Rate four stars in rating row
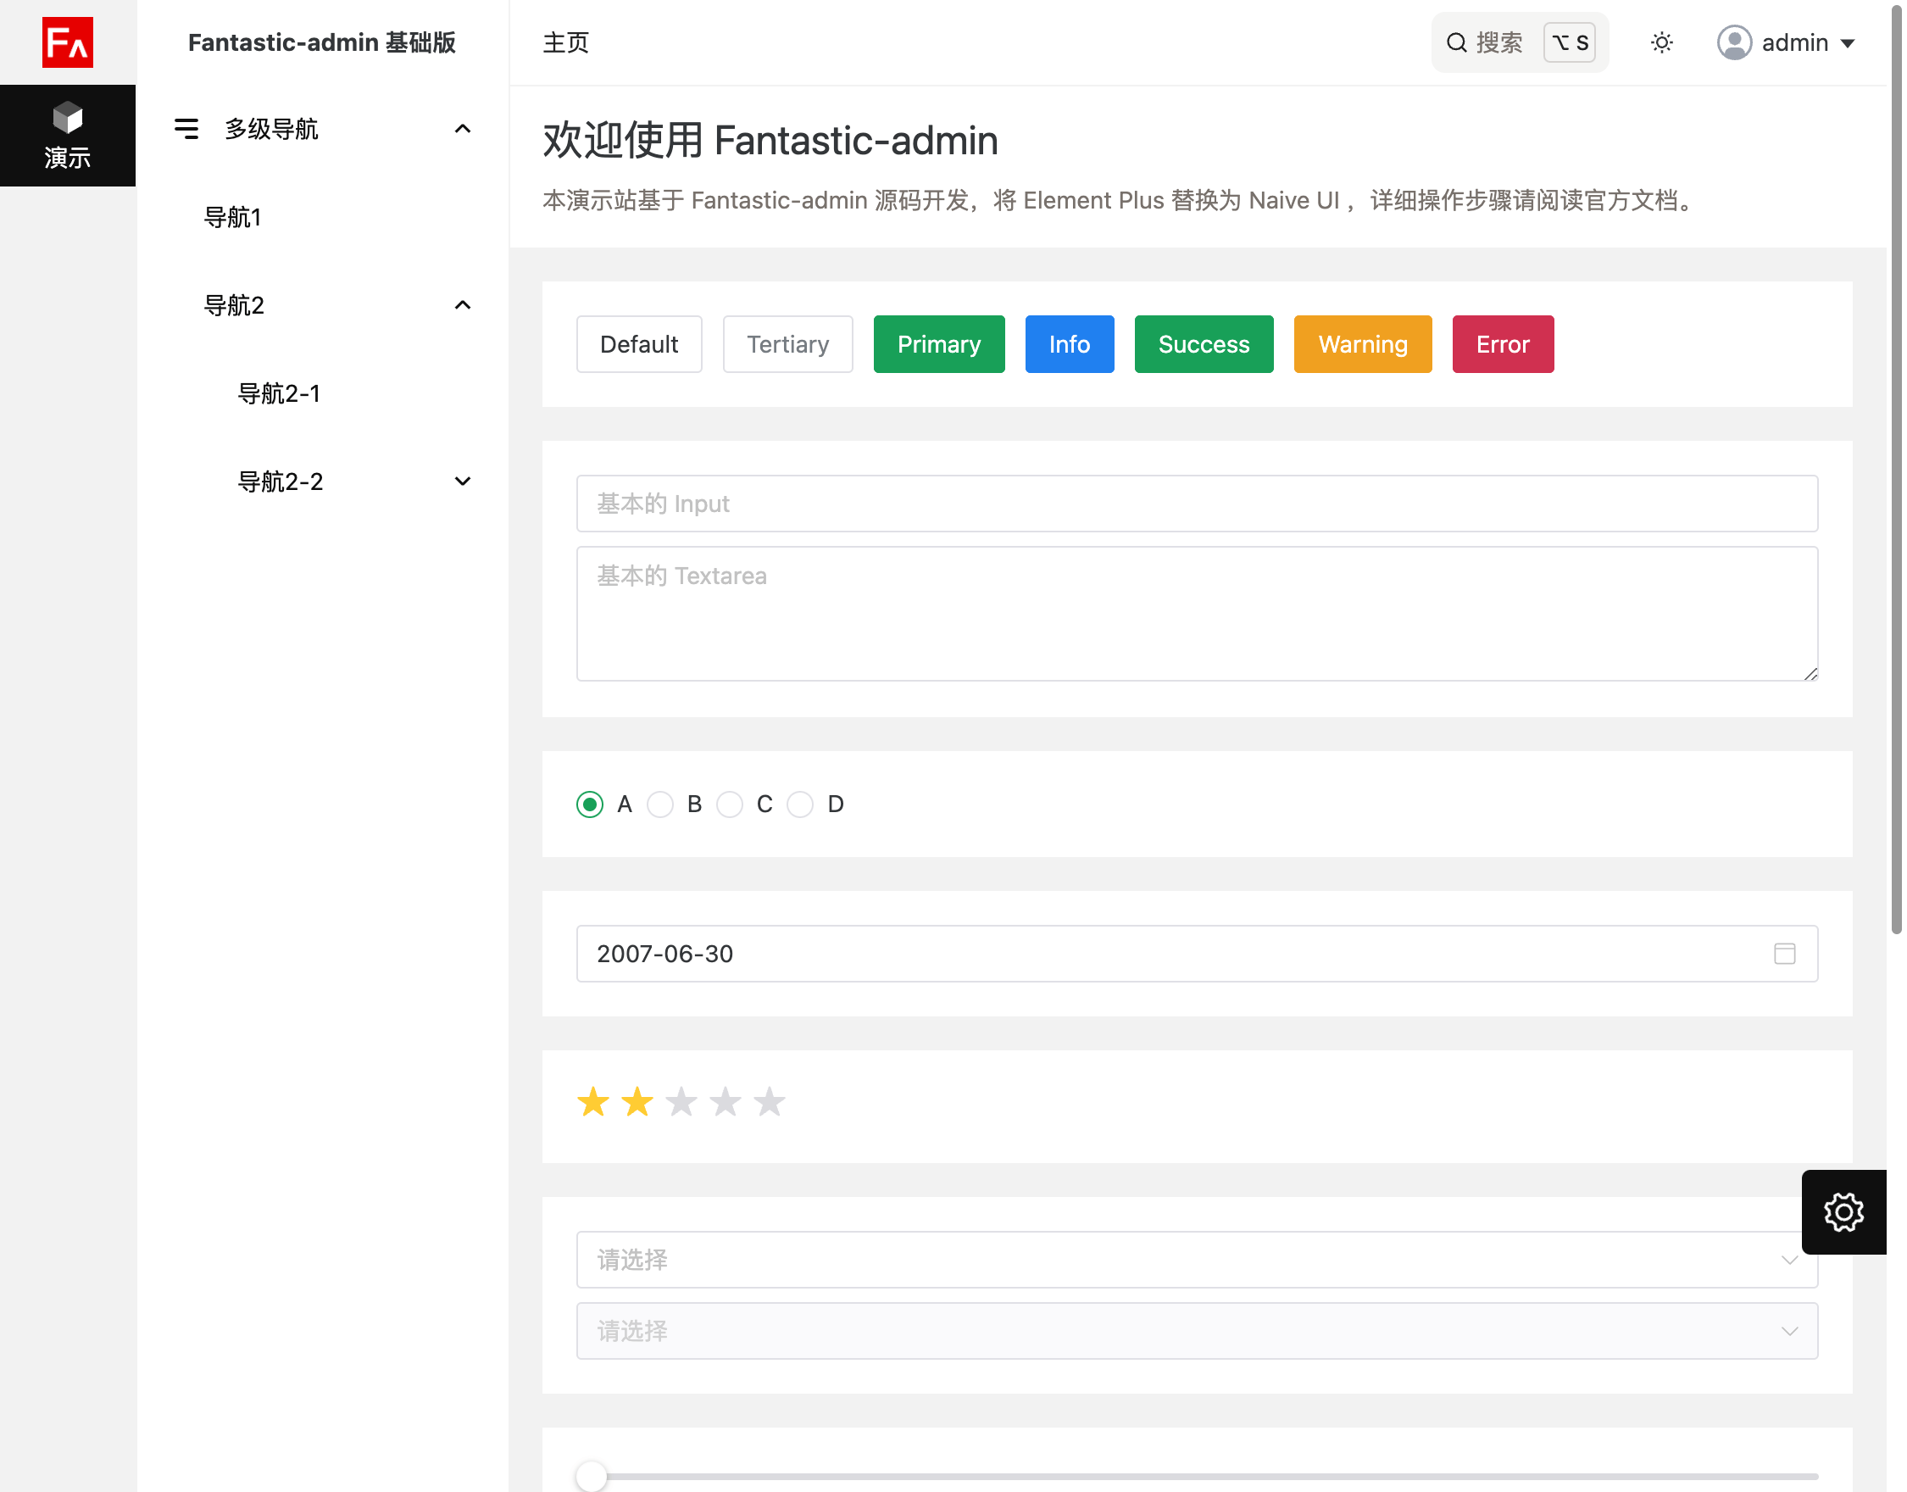 725,1102
